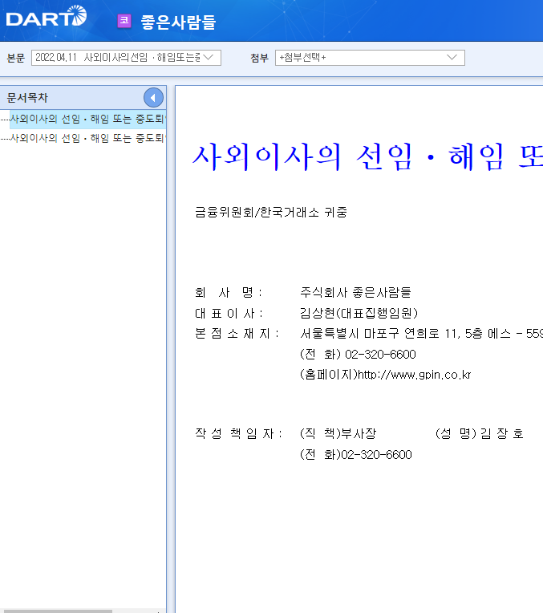This screenshot has width=543, height=613.
Task: Click company name 주식회사 좋은사람들
Action: (x=355, y=292)
